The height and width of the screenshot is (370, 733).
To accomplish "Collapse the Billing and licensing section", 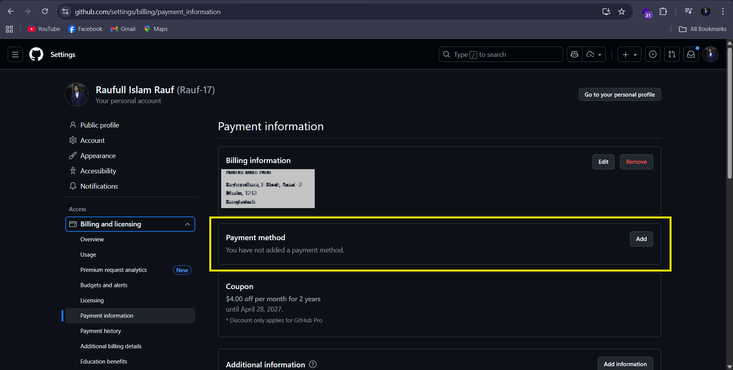I will coord(187,224).
